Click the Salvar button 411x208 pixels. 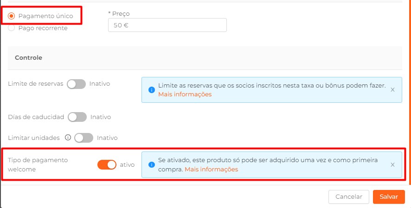coord(389,197)
